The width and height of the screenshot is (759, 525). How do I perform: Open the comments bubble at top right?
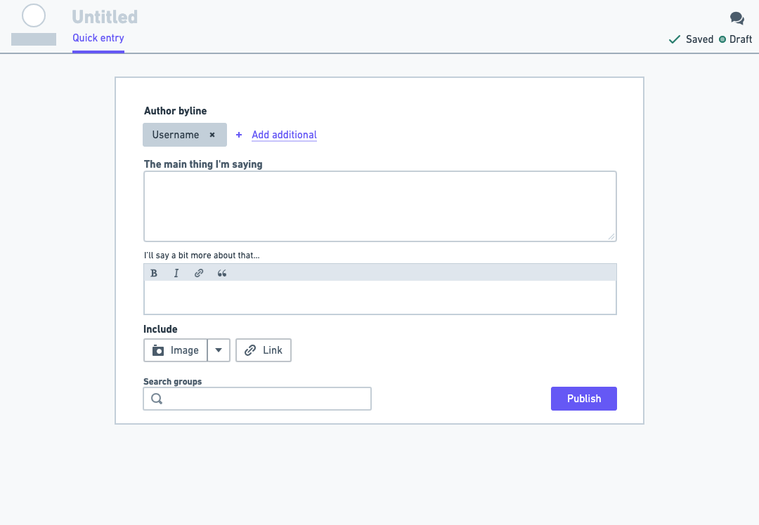coord(737,18)
